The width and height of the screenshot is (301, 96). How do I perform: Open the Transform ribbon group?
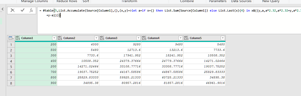129,1
